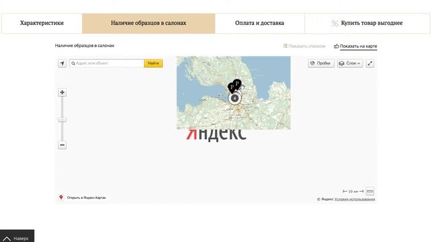Click the yellow Найти button
This screenshot has height=242, width=431.
[x=154, y=63]
